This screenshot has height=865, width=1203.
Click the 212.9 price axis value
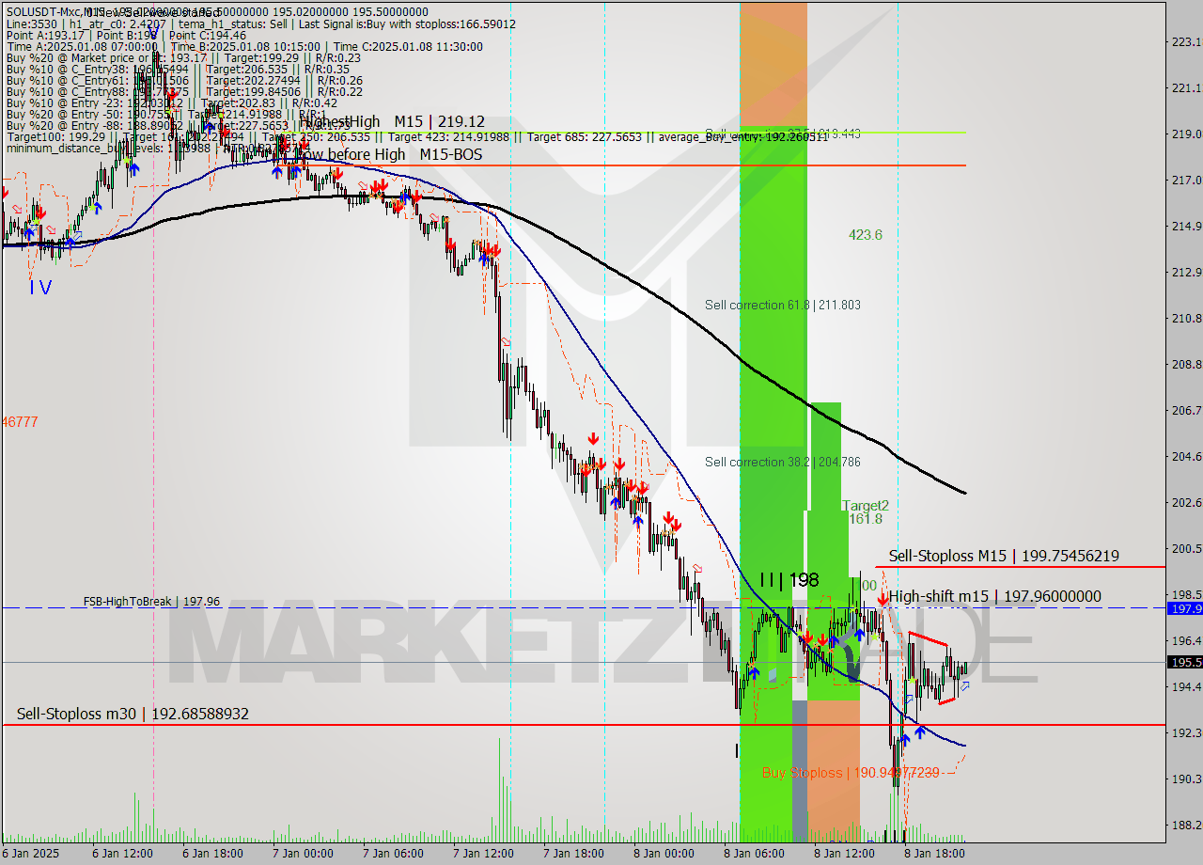pyautogui.click(x=1187, y=272)
